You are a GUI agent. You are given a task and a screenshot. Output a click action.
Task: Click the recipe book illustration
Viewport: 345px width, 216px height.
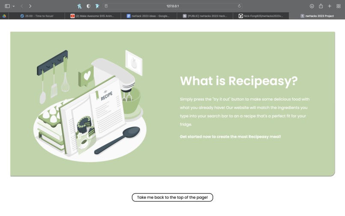[90, 106]
